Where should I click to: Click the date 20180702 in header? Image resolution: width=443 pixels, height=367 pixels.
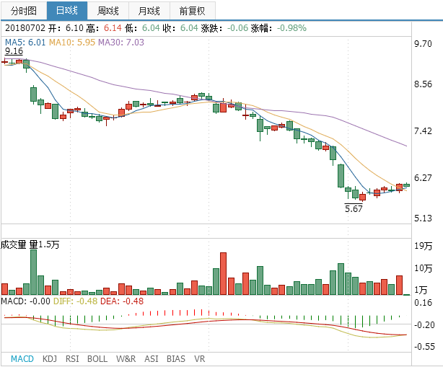25,28
